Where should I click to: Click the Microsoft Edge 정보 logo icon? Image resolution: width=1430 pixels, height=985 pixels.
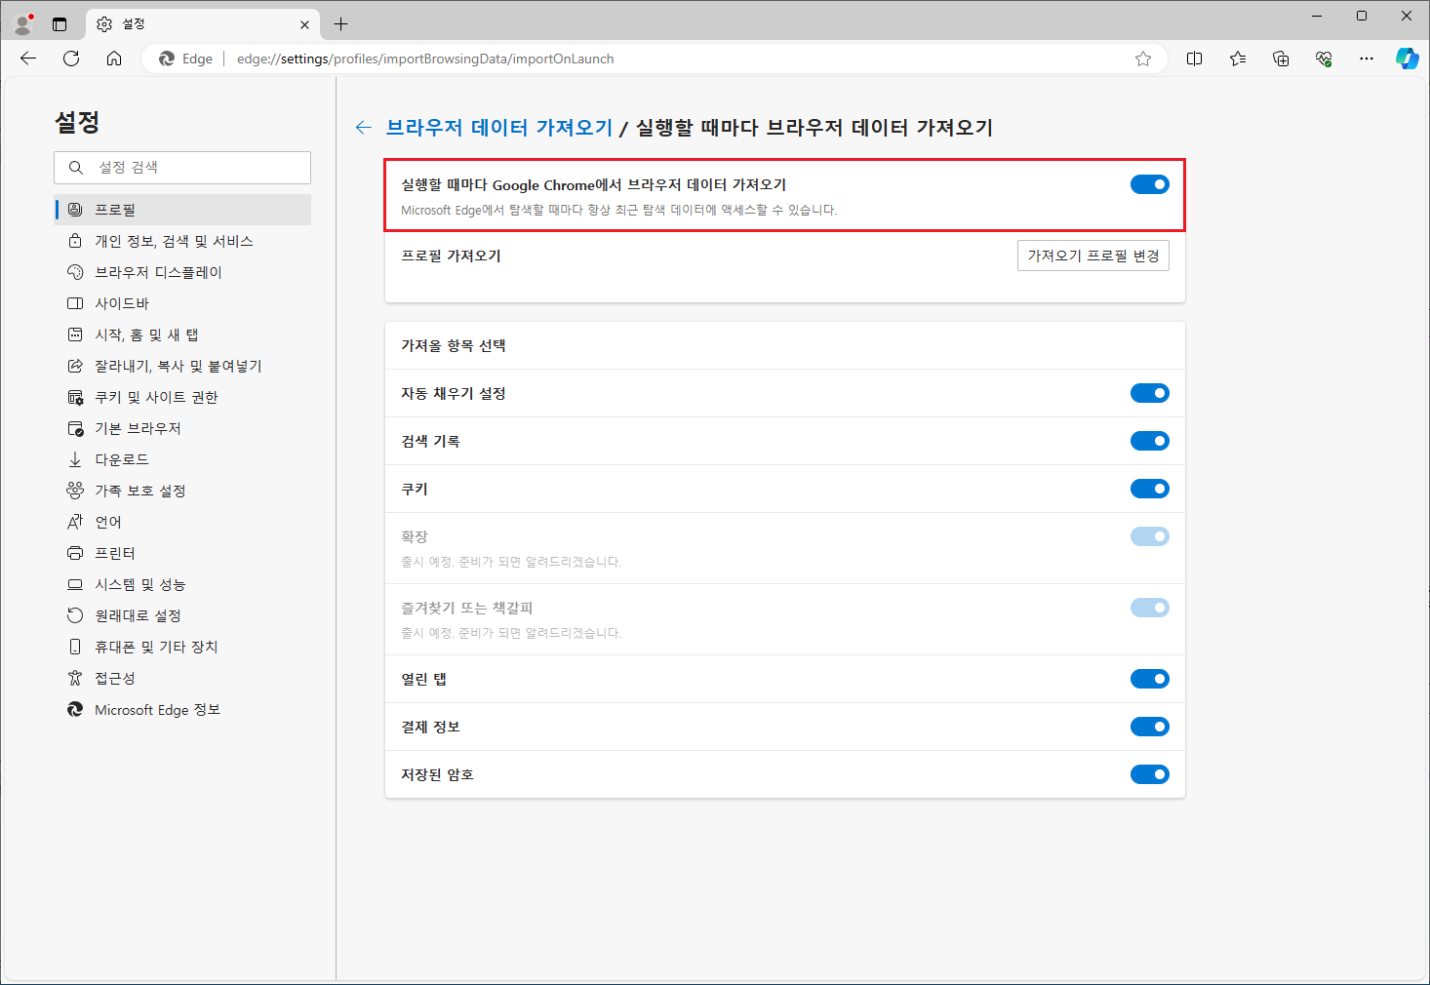(75, 709)
